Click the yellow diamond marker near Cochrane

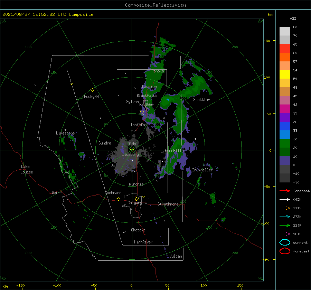coord(119,199)
